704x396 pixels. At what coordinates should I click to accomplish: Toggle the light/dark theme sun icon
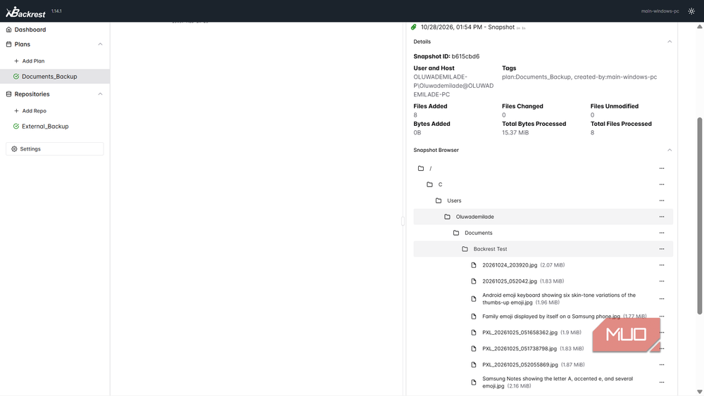coord(691,11)
